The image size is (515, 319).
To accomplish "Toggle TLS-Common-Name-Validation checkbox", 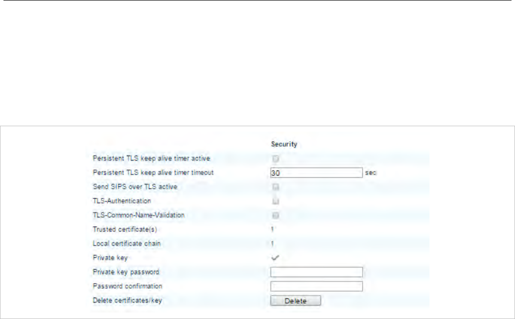I will click(275, 215).
